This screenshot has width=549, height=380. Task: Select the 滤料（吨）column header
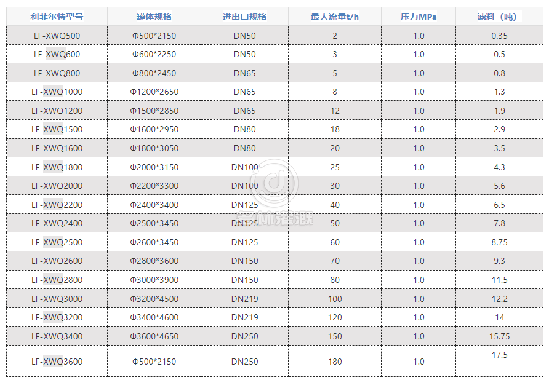(x=499, y=17)
